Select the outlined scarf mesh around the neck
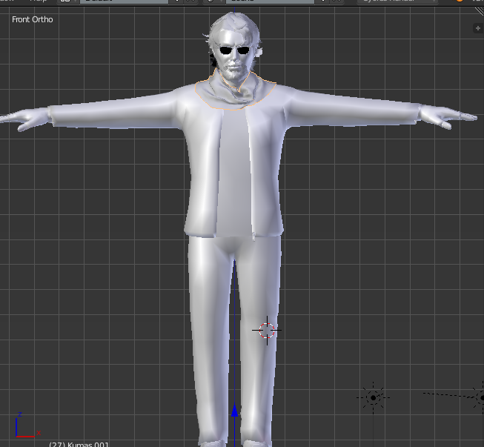Screen dimensions: 484x447 tap(236, 91)
